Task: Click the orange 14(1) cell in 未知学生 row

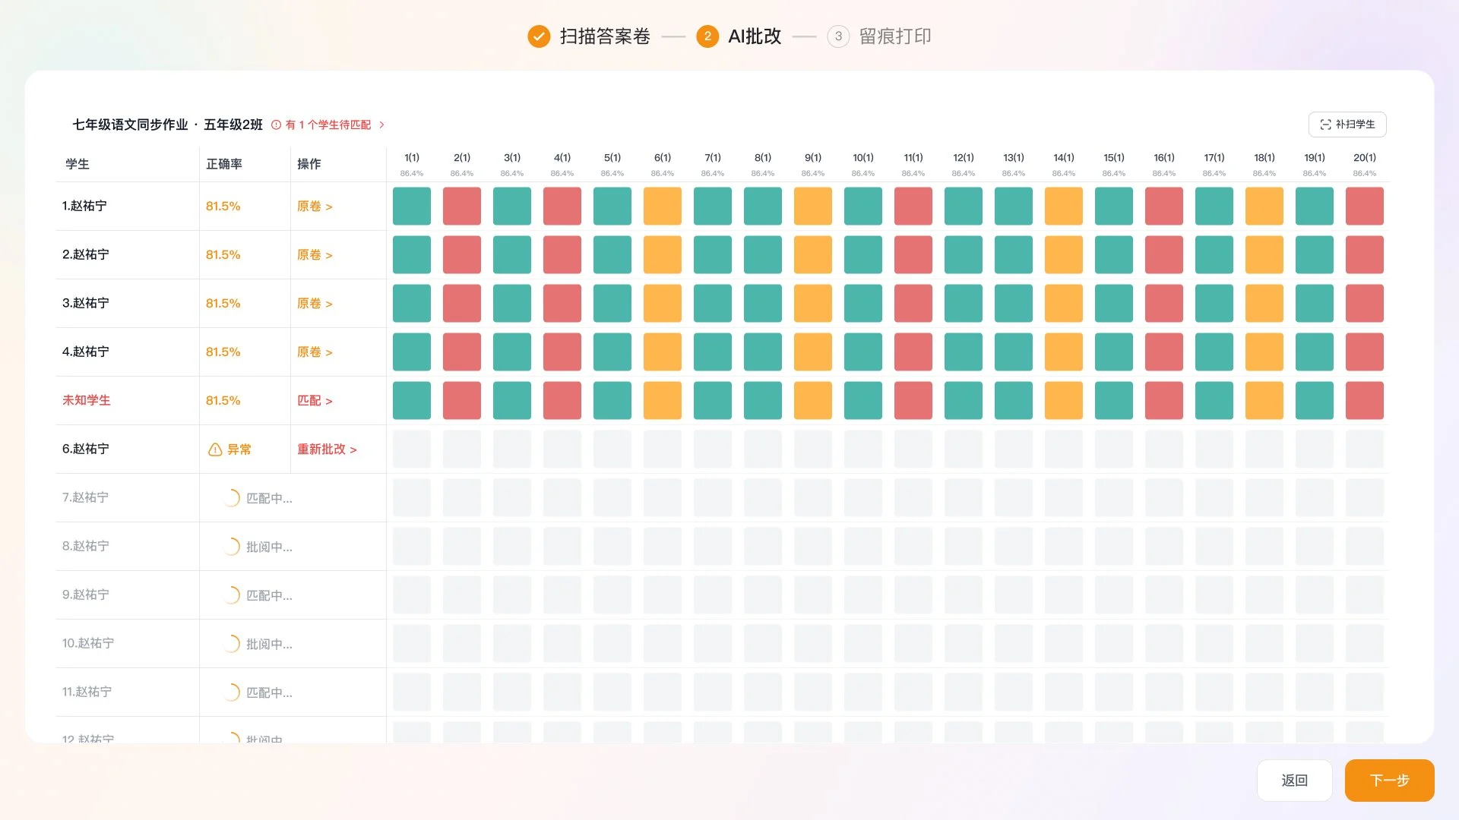Action: (1064, 401)
